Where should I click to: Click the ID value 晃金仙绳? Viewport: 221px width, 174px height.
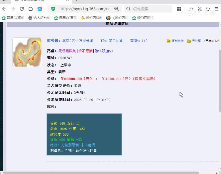[x=115, y=41]
